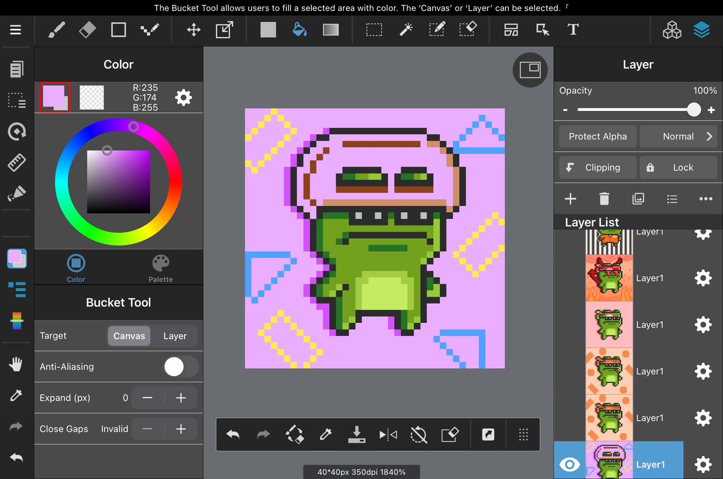The width and height of the screenshot is (723, 479).
Task: Click the Opacity slider handle
Action: (694, 110)
